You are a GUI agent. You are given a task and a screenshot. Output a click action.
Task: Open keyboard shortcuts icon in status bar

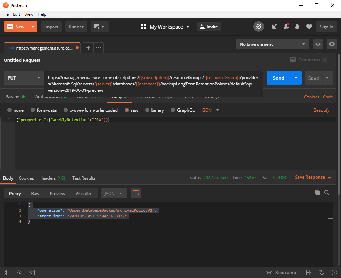tap(322, 272)
